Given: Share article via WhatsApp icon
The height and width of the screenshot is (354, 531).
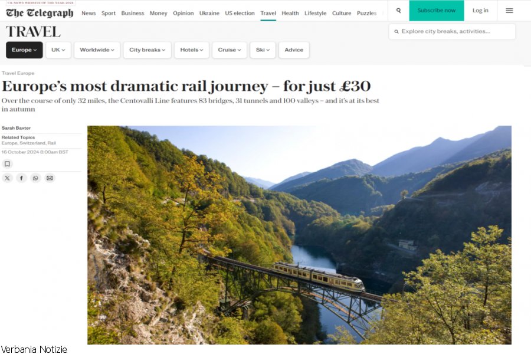Looking at the screenshot, I should [x=35, y=178].
